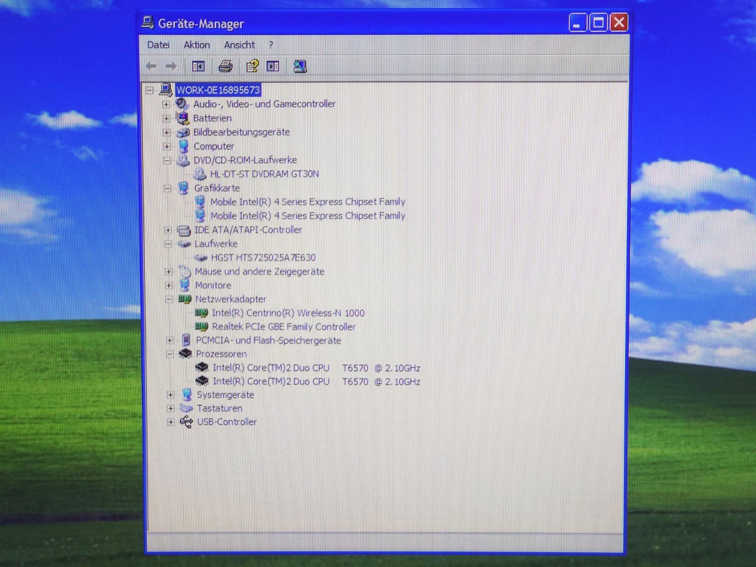756x567 pixels.
Task: Select HL-DT-ST DVDRAM GT30N
Action: point(265,174)
